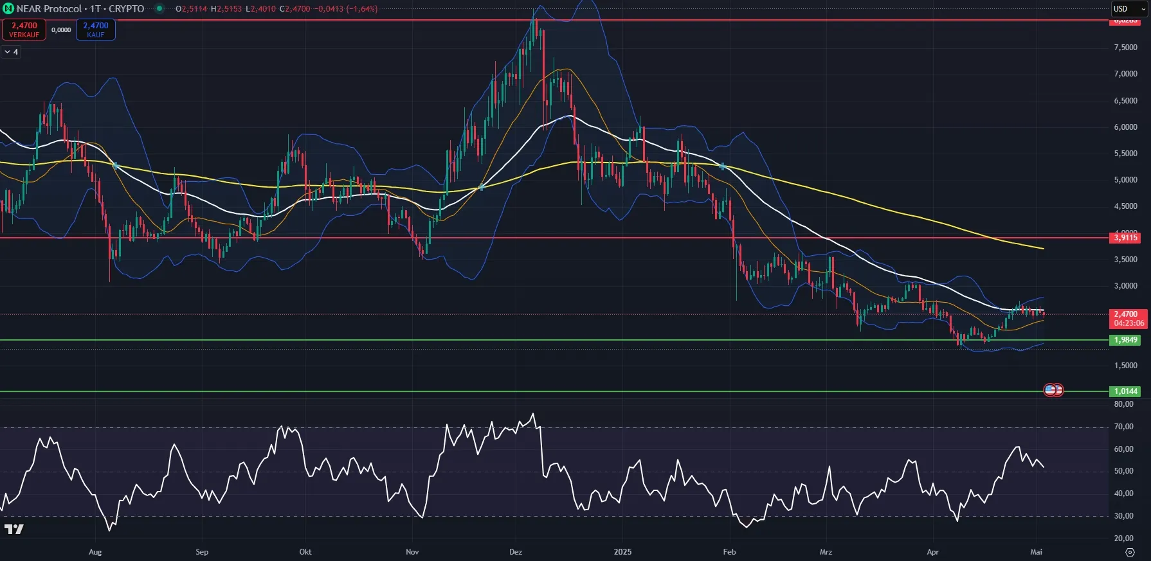Click the 6,0000 price scale value

coord(1125,127)
